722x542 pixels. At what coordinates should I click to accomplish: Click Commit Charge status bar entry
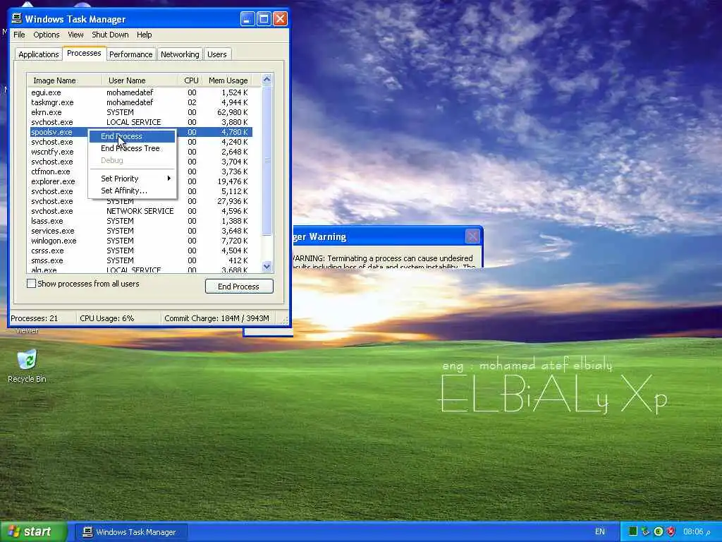coord(216,318)
